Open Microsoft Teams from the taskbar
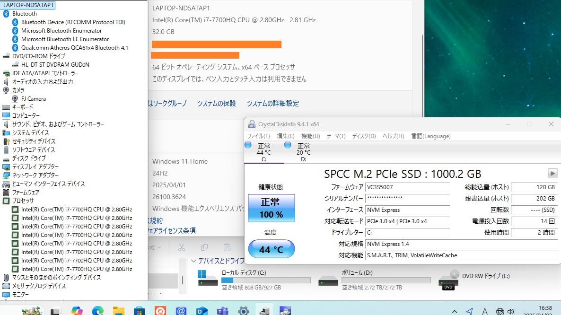This screenshot has width=561, height=315. click(x=222, y=310)
